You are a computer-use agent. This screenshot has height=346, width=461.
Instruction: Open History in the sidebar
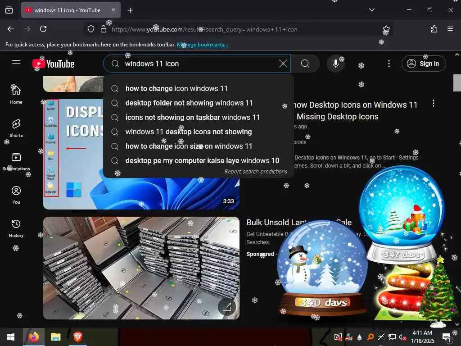16,228
